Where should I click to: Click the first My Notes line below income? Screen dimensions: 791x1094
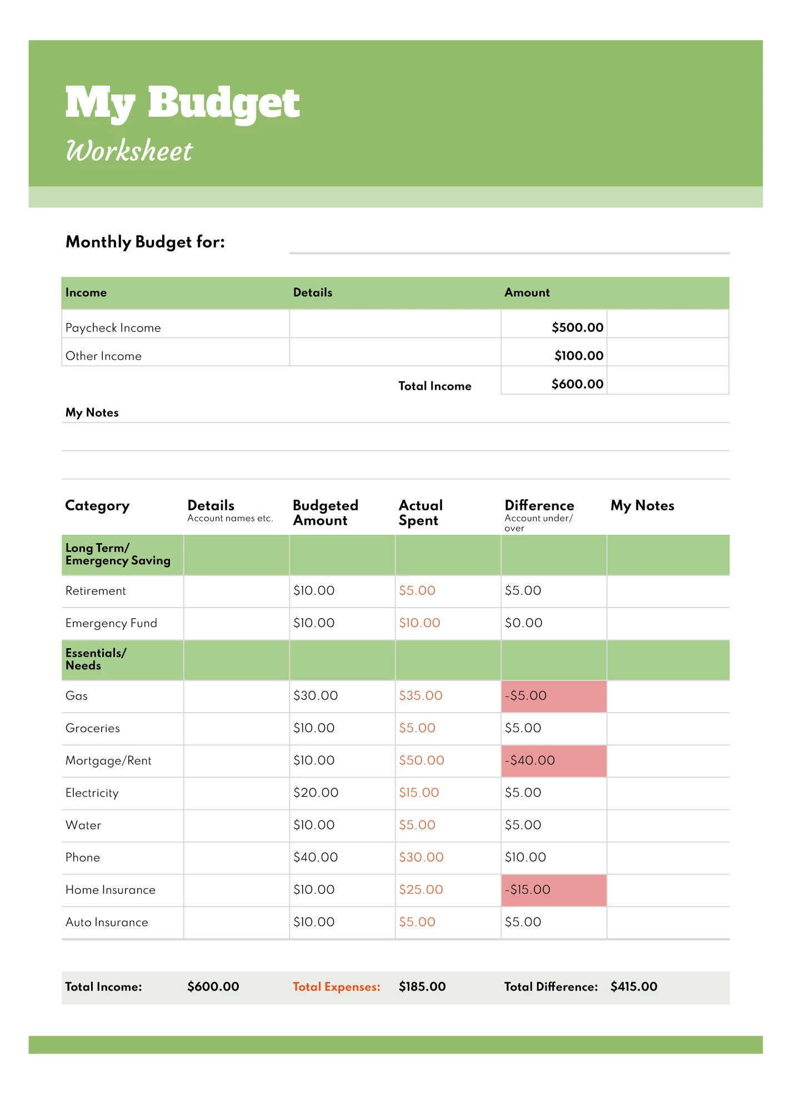tap(395, 437)
